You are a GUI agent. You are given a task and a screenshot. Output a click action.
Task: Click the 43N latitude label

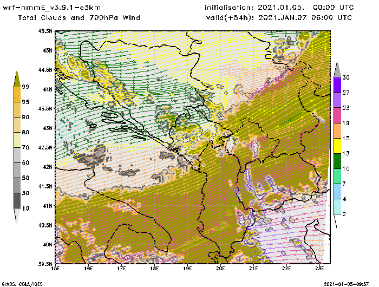tap(48, 128)
